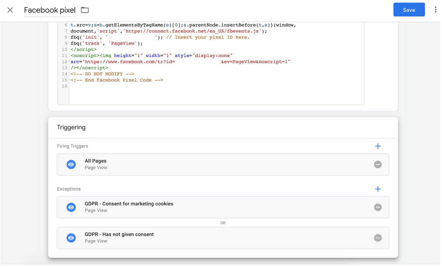Image resolution: width=442 pixels, height=267 pixels.
Task: Open the All Pages trigger
Action: pyautogui.click(x=202, y=164)
